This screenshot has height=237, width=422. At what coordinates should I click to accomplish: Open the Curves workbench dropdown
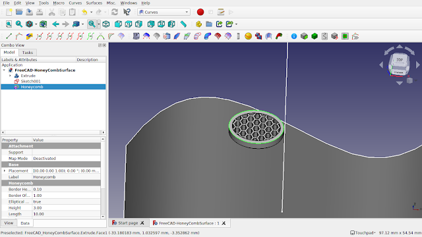click(164, 12)
